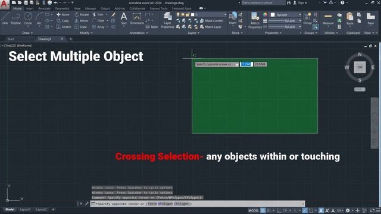This screenshot has width=381, height=214.
Task: Switch to the Parametric tab
Action: click(62, 8)
